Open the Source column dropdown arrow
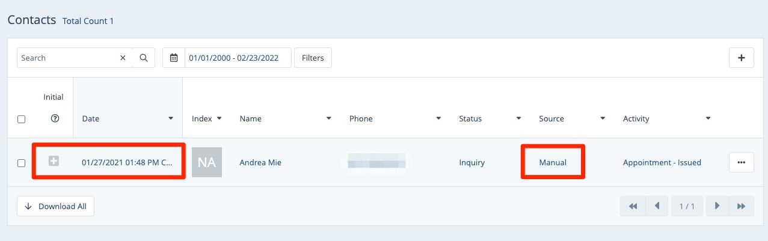The width and height of the screenshot is (768, 241). coord(603,118)
